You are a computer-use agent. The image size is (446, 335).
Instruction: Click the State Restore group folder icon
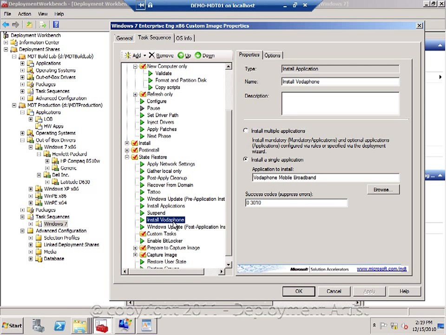(x=135, y=157)
